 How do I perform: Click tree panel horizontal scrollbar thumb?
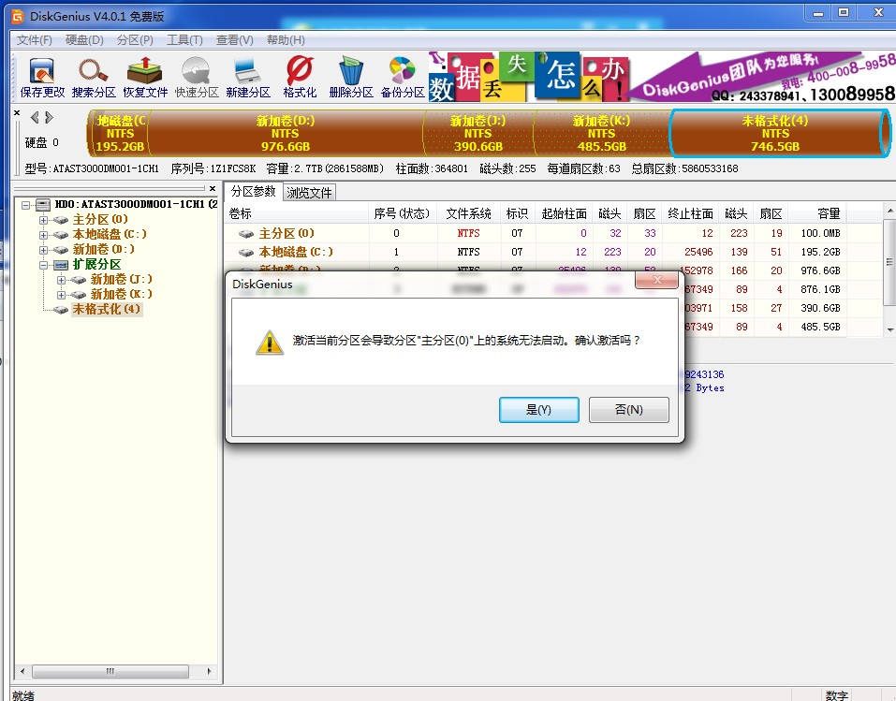click(110, 671)
